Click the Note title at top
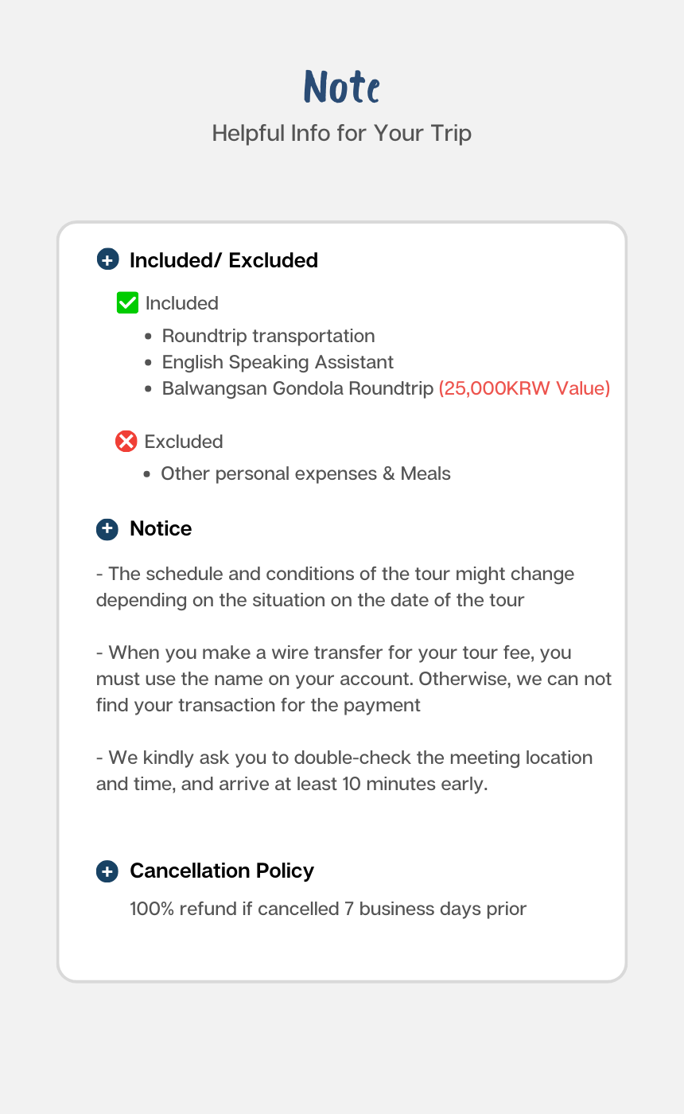 pyautogui.click(x=342, y=87)
